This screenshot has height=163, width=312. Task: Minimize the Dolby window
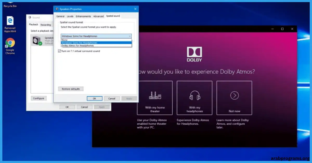coord(272,29)
